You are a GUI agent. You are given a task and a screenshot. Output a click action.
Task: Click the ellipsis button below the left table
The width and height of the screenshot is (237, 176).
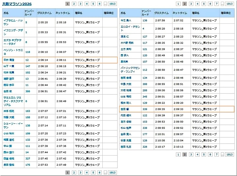[x=105, y=172]
